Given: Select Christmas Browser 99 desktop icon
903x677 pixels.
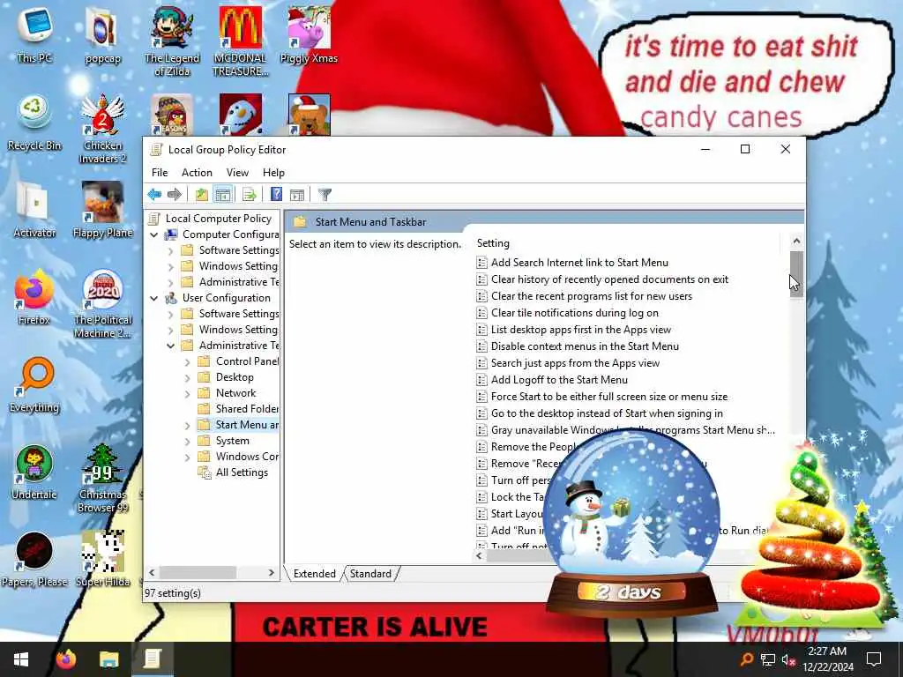Looking at the screenshot, I should (102, 478).
